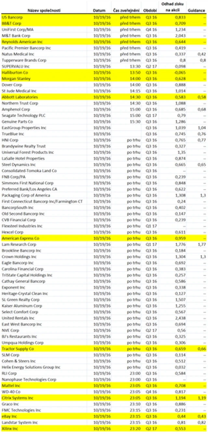Click the 1,19 guidance in Citrix row
Image resolution: width=208 pixels, height=434 pixels.
click(202, 398)
